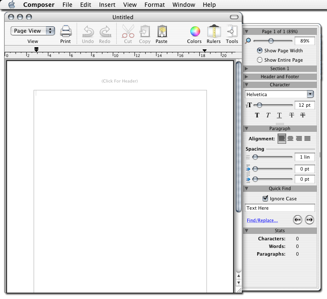Select Show Page Width radio
Viewport: 327px width, 299px height.
click(260, 51)
